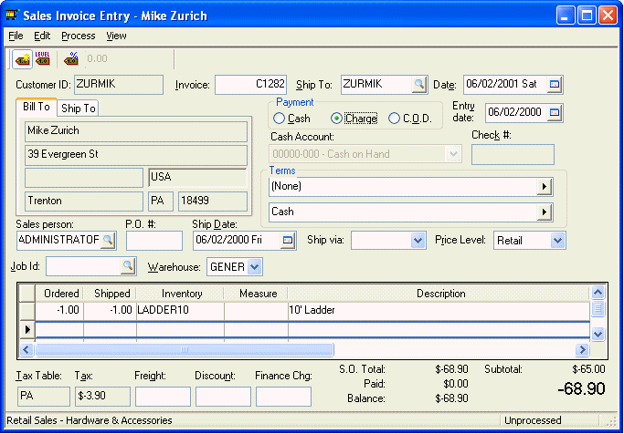Click the first price tag toolbar icon
This screenshot has width=624, height=434.
[x=22, y=59]
